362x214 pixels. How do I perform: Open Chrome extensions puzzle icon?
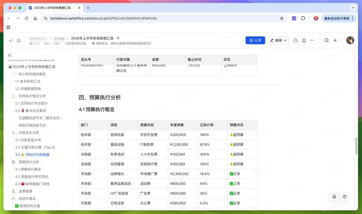click(x=303, y=18)
